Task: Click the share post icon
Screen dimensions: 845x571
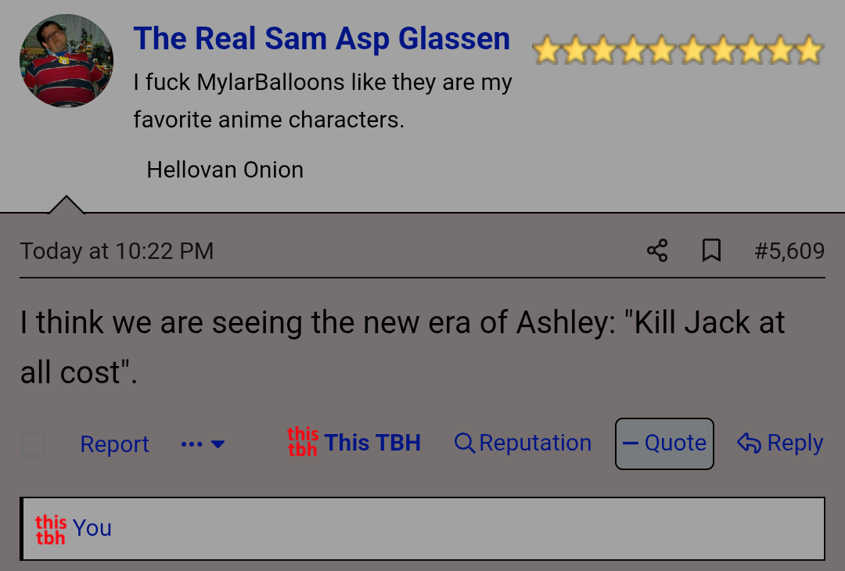Action: click(657, 251)
